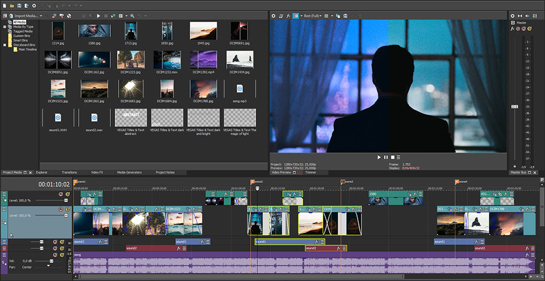Select the Smart Bins folder
This screenshot has height=281, width=545.
(20, 40)
